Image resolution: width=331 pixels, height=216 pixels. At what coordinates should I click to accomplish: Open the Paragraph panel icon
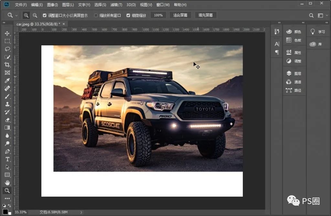coord(277,52)
